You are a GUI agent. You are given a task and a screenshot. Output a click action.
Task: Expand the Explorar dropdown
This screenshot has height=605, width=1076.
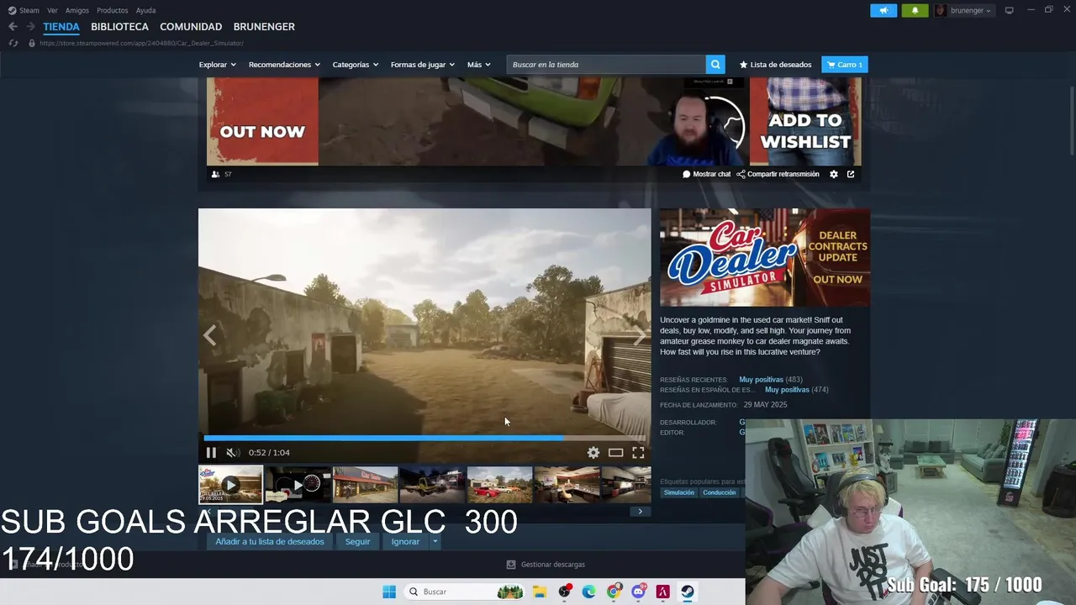217,65
